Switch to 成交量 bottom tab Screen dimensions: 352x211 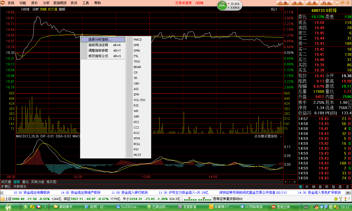click(x=6, y=182)
